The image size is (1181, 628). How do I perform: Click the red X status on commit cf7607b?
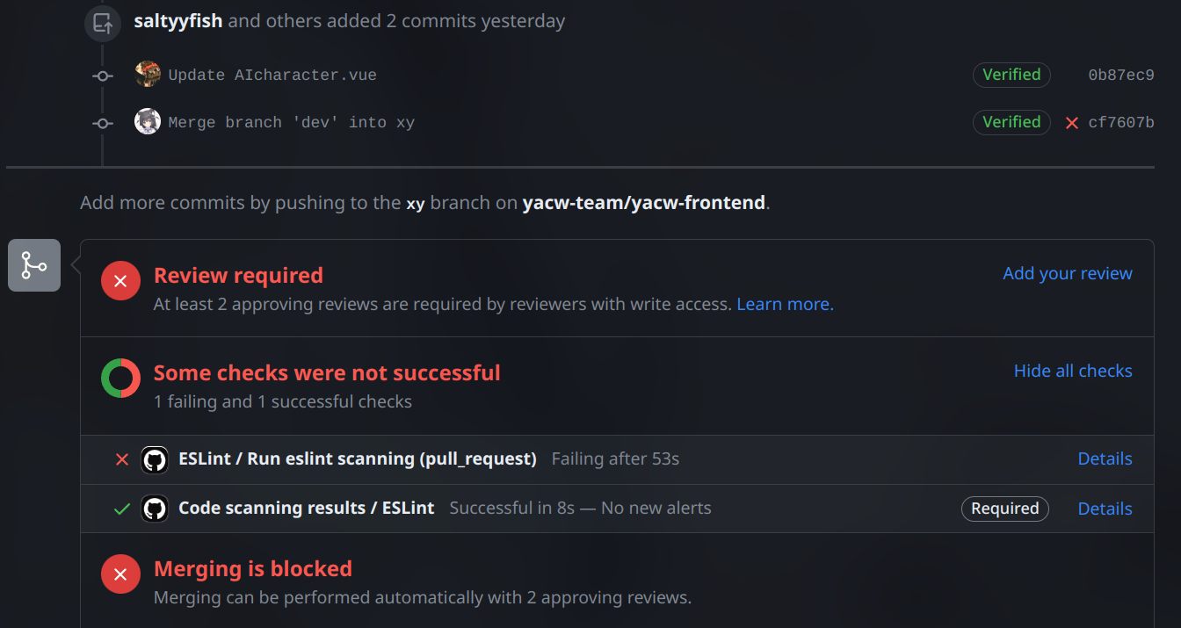point(1072,123)
